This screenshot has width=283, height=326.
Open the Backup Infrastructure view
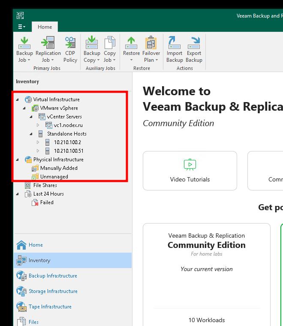click(x=73, y=276)
